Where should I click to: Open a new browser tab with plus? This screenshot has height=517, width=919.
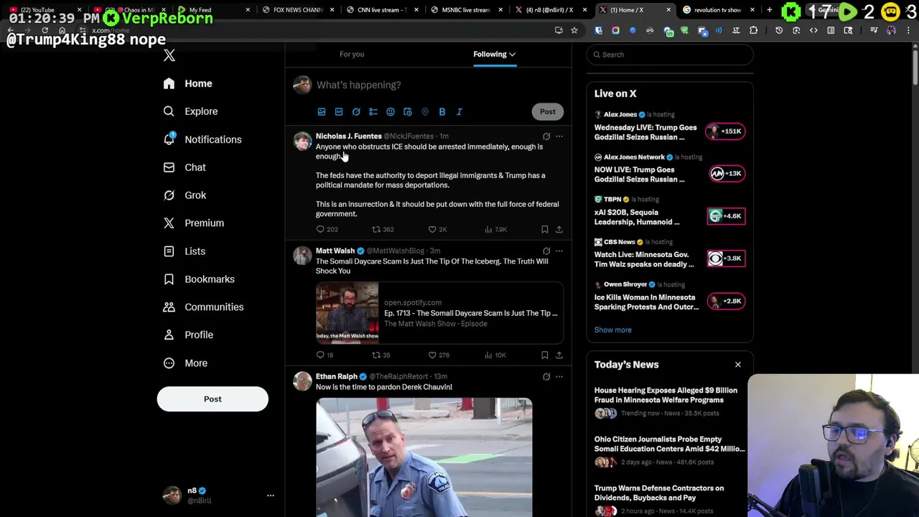[x=770, y=10]
